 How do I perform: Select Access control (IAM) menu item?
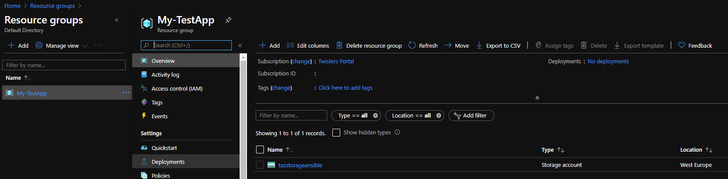[x=177, y=88]
